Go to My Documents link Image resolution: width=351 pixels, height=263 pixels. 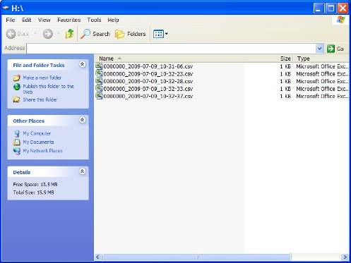38,142
